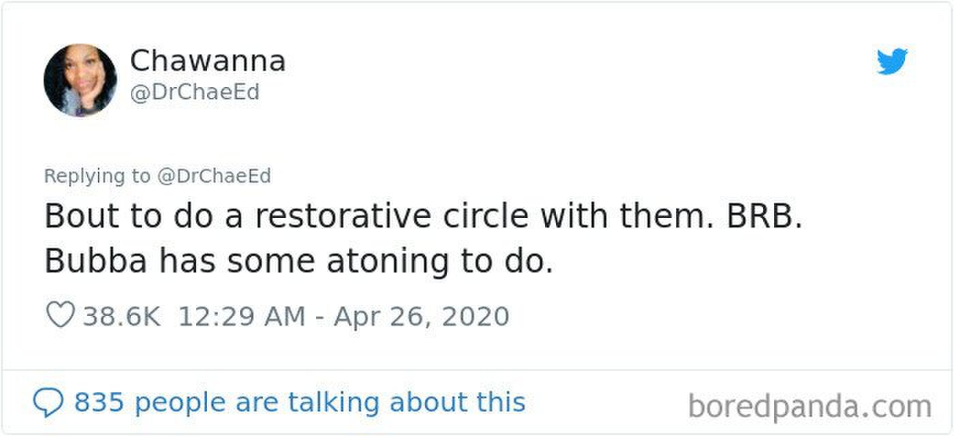Open Chawanna's profile picture
Viewport: 954px width, 436px height.
80,80
